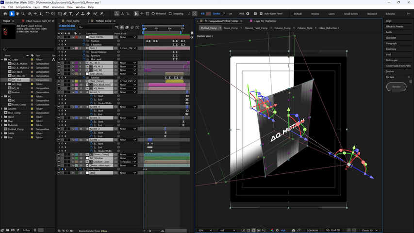Switch to Effect Controls tab
Viewport: 414px width, 233px height.
tap(38, 21)
